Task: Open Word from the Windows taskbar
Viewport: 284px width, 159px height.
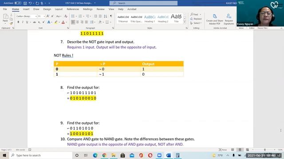Action: point(169,155)
